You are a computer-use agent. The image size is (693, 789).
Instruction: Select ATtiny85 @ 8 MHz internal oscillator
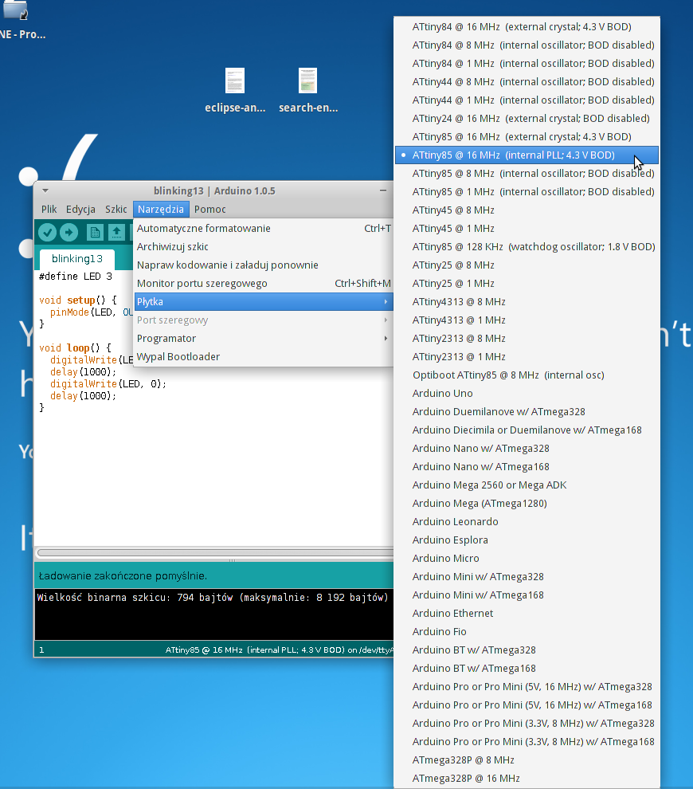pos(527,174)
